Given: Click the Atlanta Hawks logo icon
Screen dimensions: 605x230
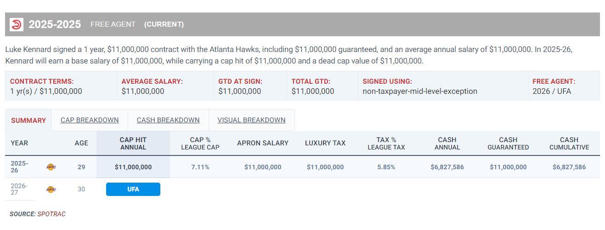Looking at the screenshot, I should [x=17, y=24].
